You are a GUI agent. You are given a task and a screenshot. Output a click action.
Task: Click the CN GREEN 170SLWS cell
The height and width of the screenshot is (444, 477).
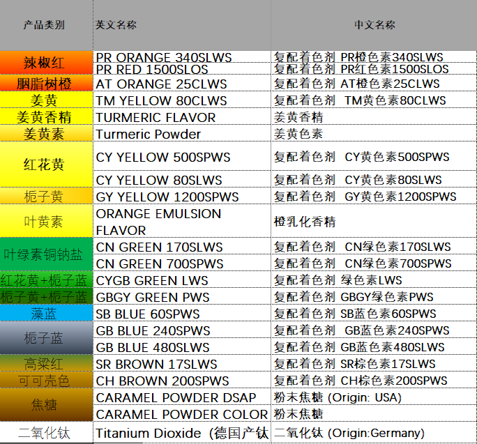[182, 246]
